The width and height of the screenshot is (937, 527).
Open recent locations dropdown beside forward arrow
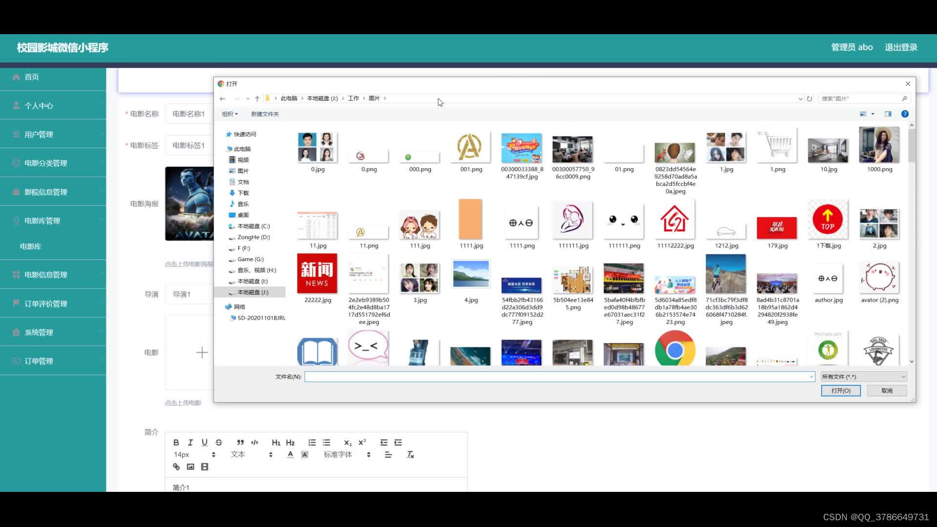click(x=248, y=99)
